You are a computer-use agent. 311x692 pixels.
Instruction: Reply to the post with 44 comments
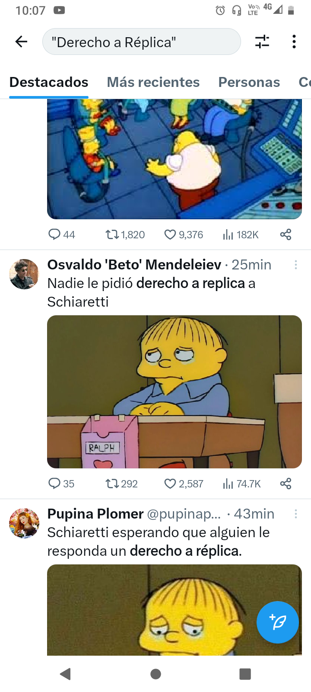point(54,235)
